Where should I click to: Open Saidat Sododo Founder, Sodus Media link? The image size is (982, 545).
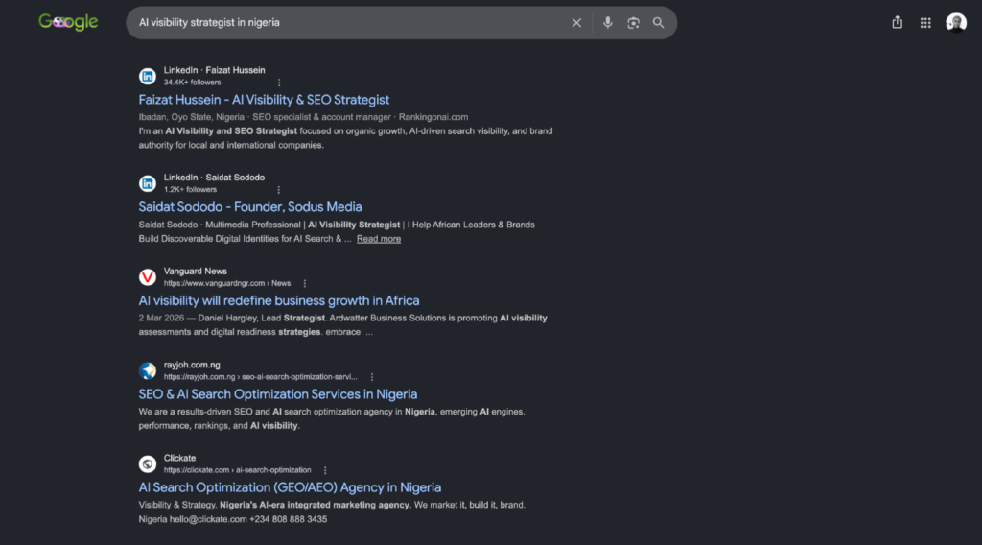(250, 206)
